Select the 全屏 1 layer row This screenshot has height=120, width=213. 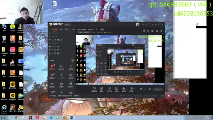click(62, 53)
